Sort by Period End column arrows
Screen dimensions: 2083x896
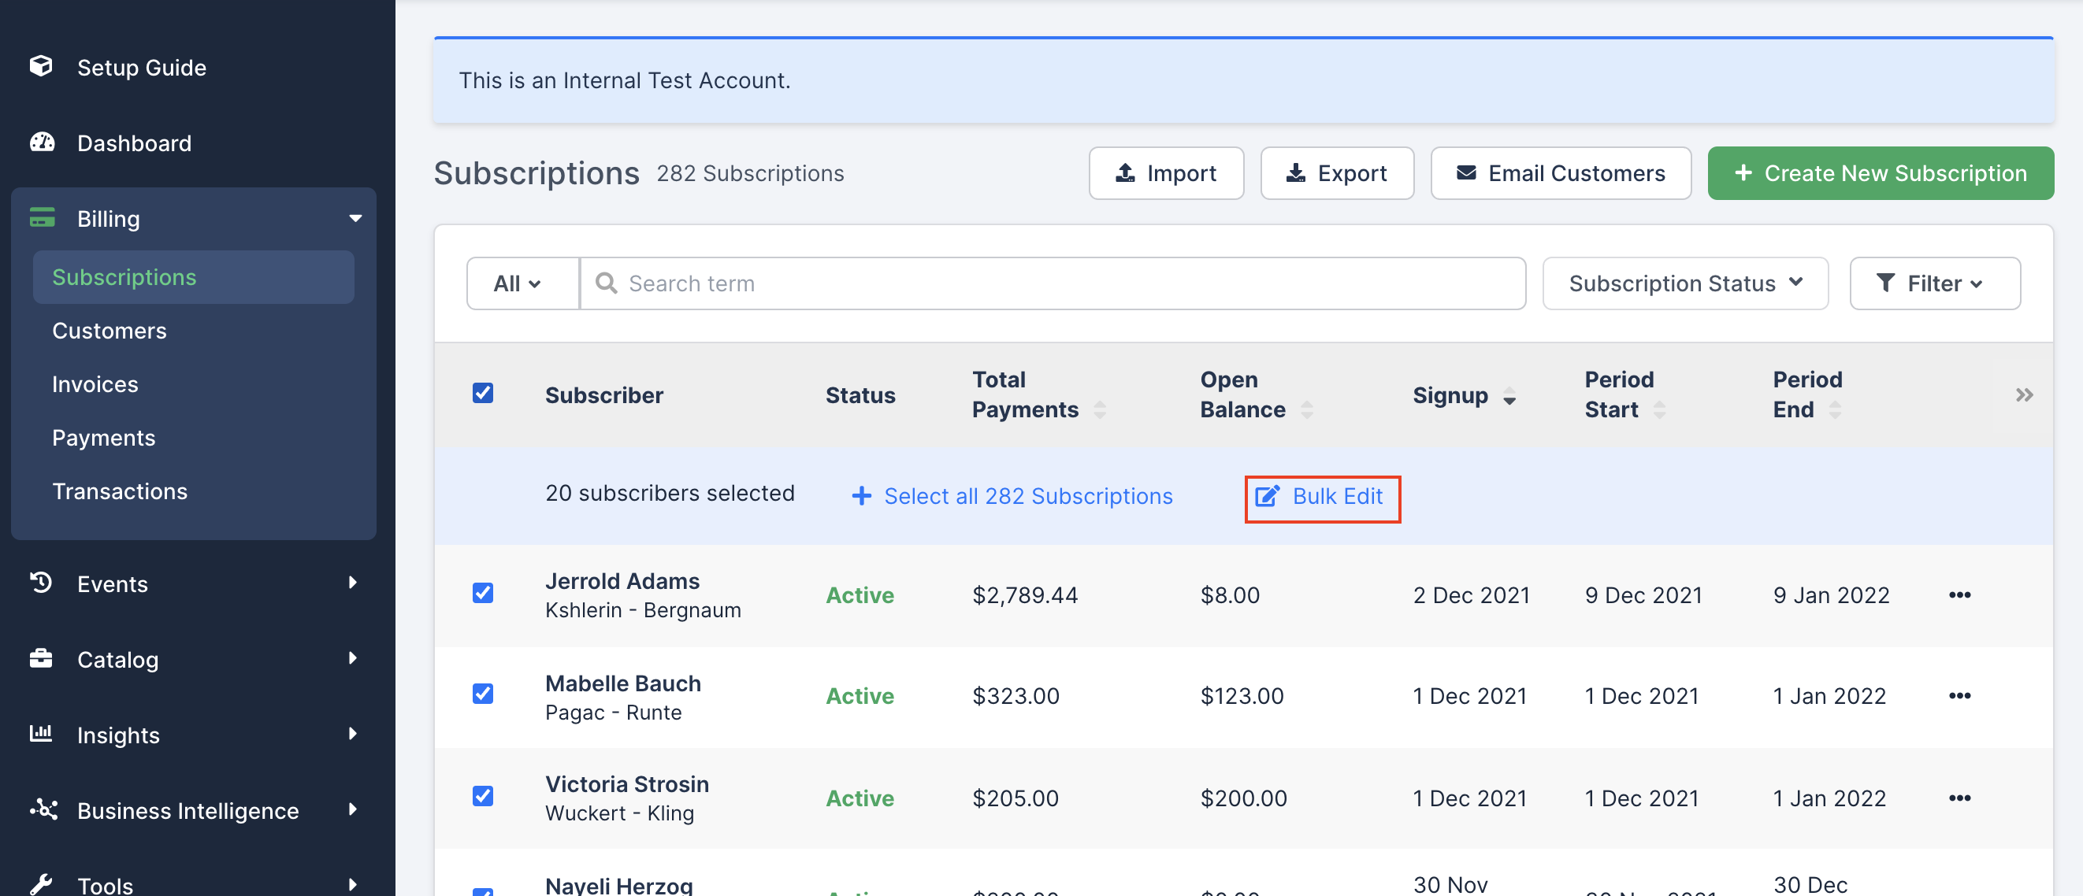click(x=1835, y=409)
